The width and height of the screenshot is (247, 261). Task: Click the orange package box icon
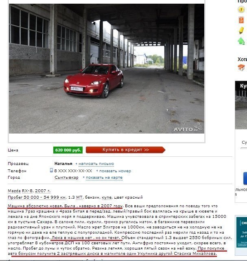[241, 68]
